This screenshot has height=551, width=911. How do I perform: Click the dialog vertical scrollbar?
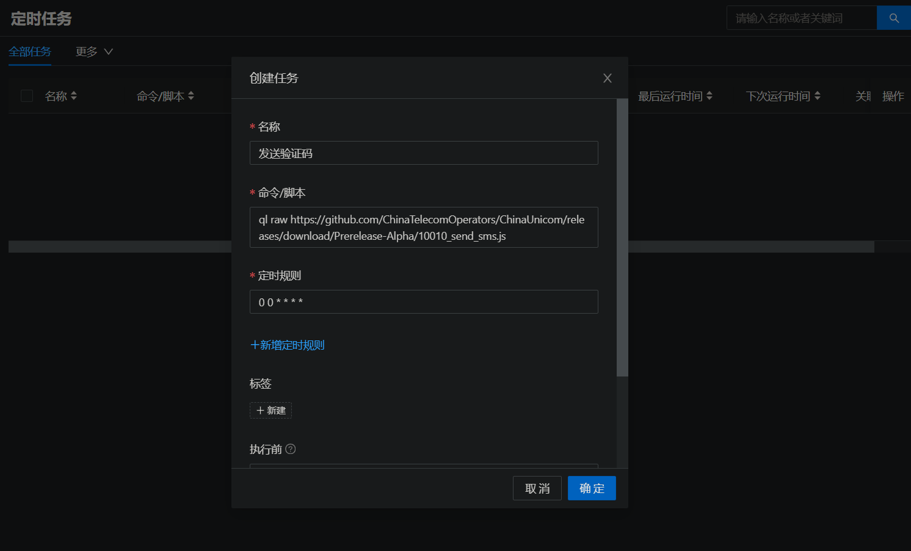tap(622, 238)
